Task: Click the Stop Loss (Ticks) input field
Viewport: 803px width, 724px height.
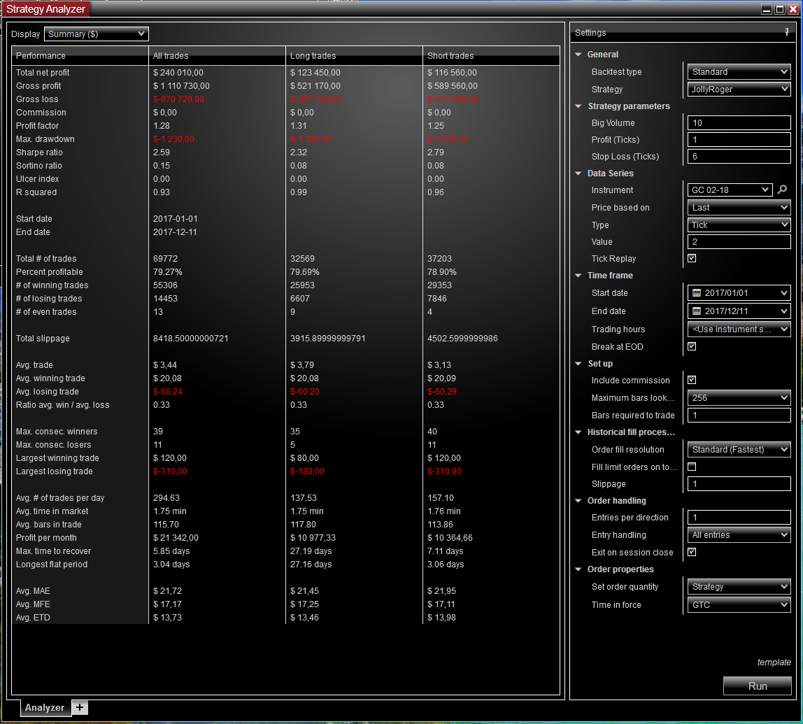Action: click(x=739, y=157)
